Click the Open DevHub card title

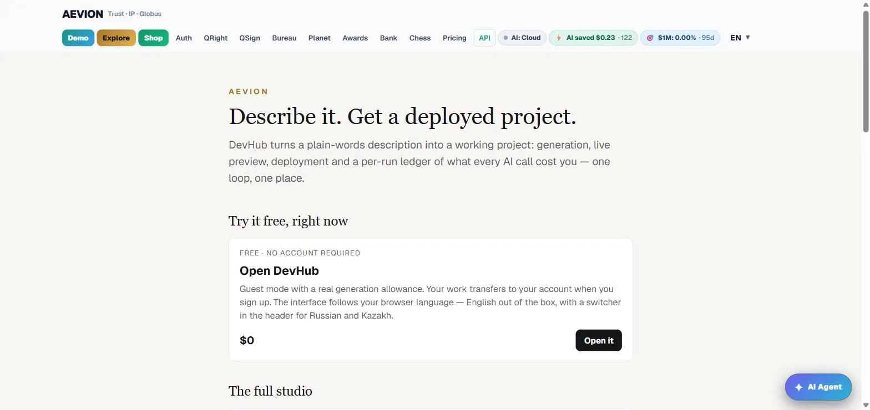coord(279,271)
